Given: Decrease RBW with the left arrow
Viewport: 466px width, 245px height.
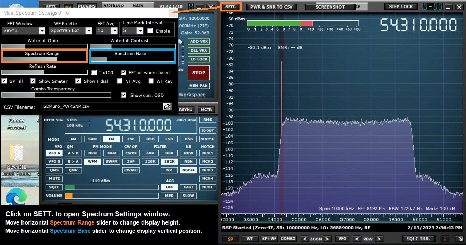Looking at the screenshot, I should (357, 239).
